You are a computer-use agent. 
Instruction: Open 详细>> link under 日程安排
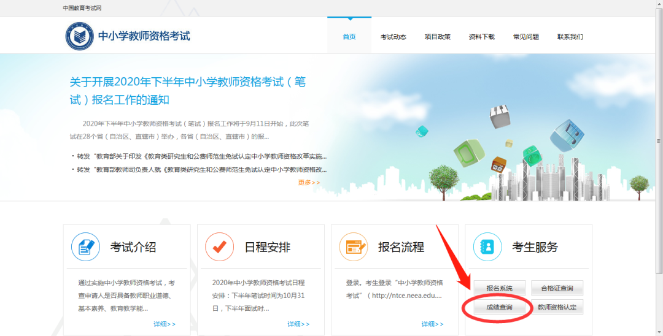tap(298, 324)
